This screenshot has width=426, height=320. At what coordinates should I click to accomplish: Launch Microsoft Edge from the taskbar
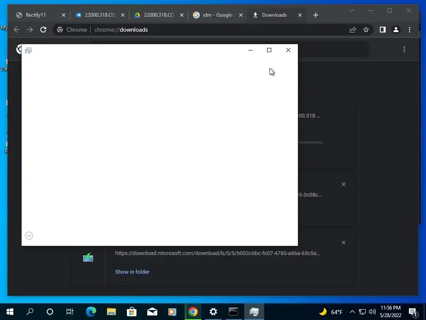point(91,312)
